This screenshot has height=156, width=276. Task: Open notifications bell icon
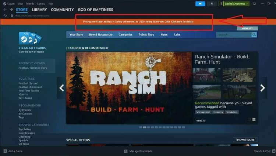[212, 4]
